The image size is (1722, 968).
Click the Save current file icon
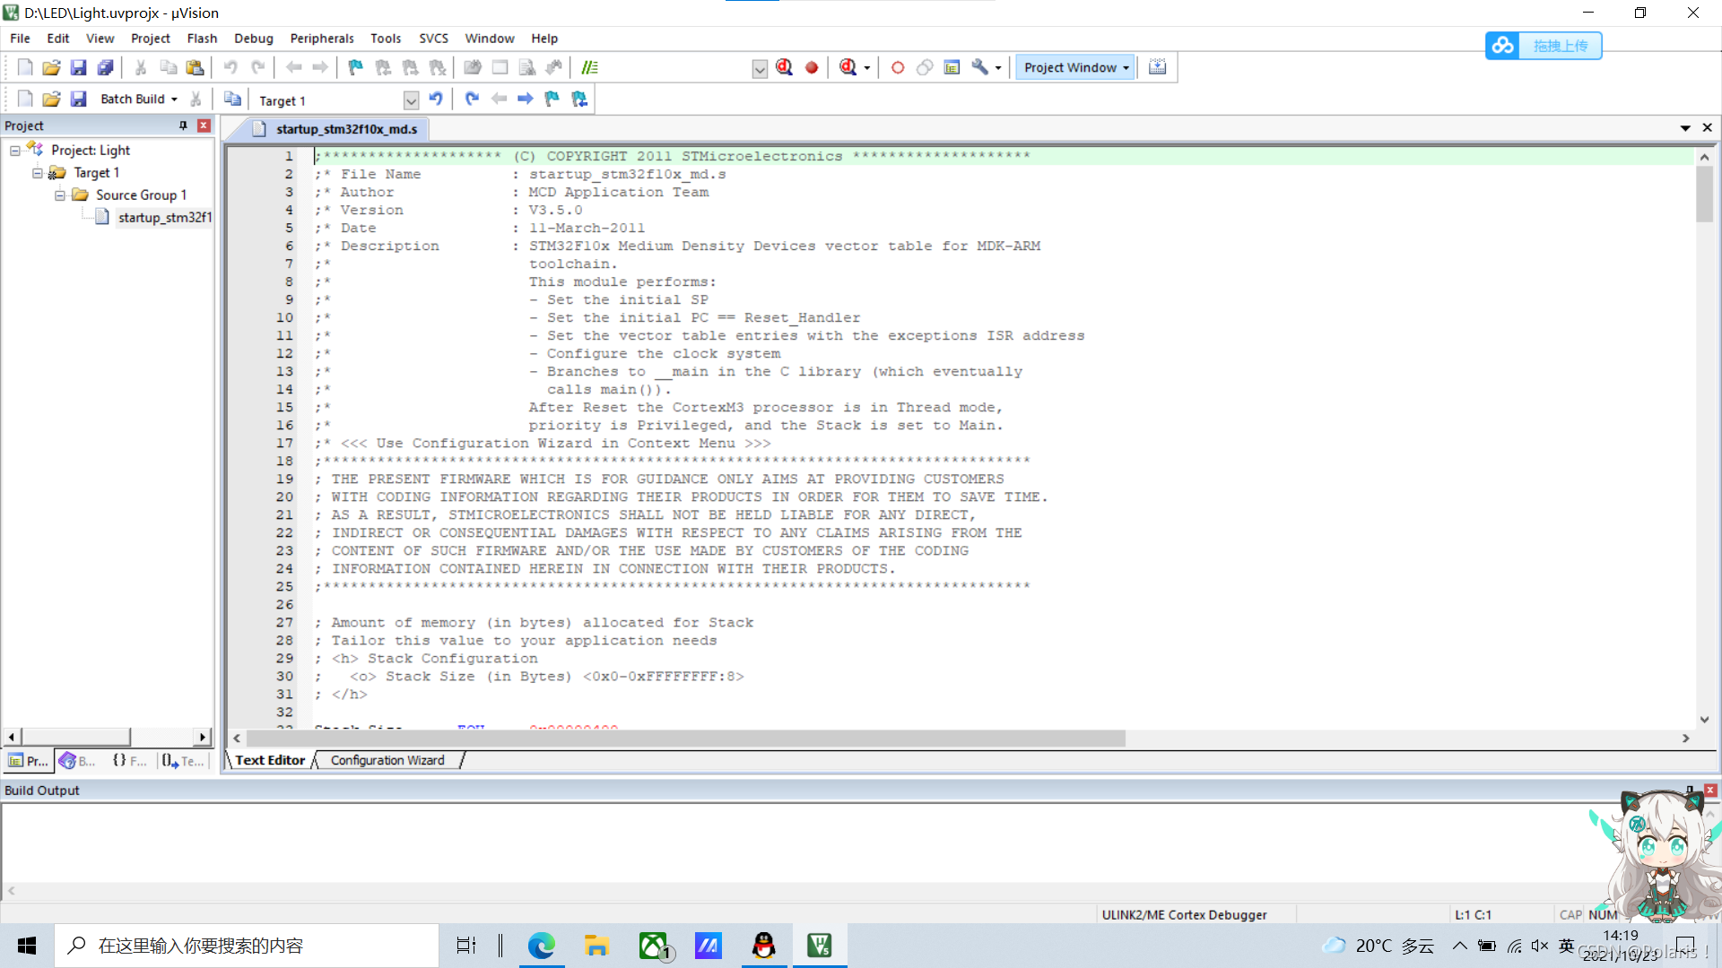point(77,66)
